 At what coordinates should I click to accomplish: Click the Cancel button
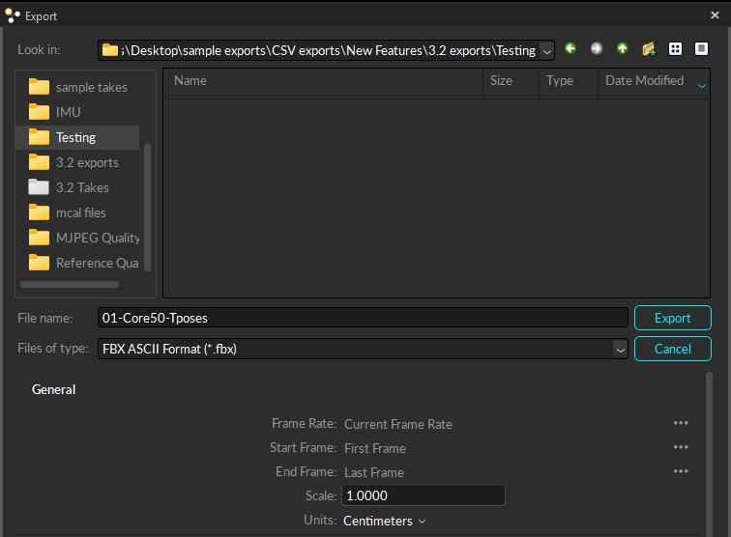[x=672, y=349]
